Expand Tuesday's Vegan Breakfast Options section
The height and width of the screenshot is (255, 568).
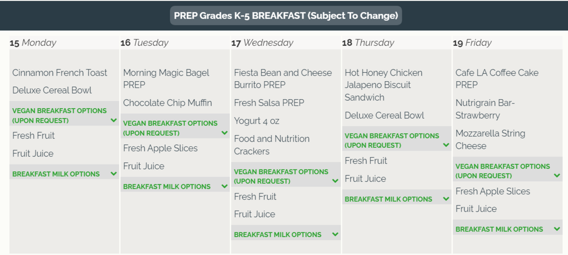click(175, 128)
